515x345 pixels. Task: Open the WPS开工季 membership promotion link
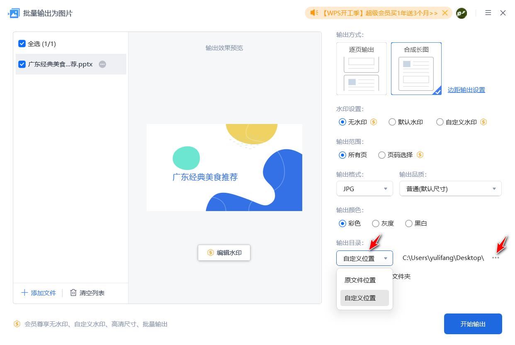(x=379, y=13)
